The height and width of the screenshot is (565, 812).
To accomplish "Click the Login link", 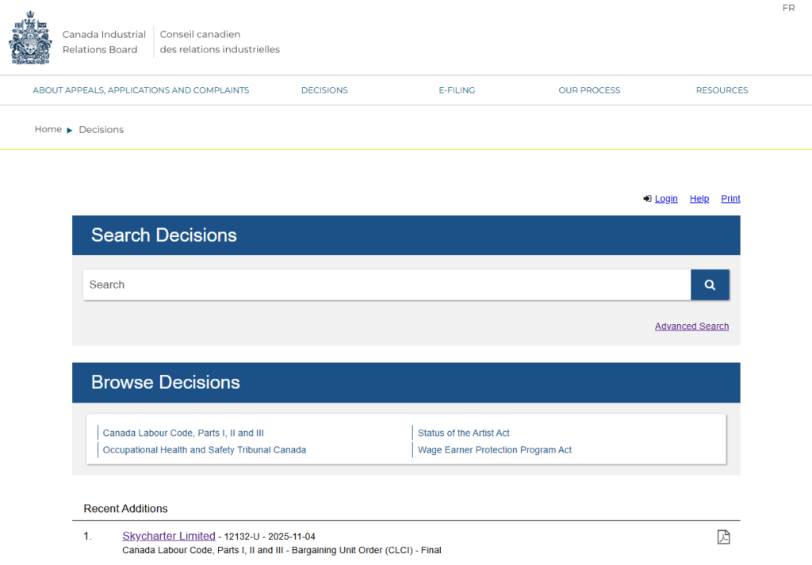I will pyautogui.click(x=665, y=199).
